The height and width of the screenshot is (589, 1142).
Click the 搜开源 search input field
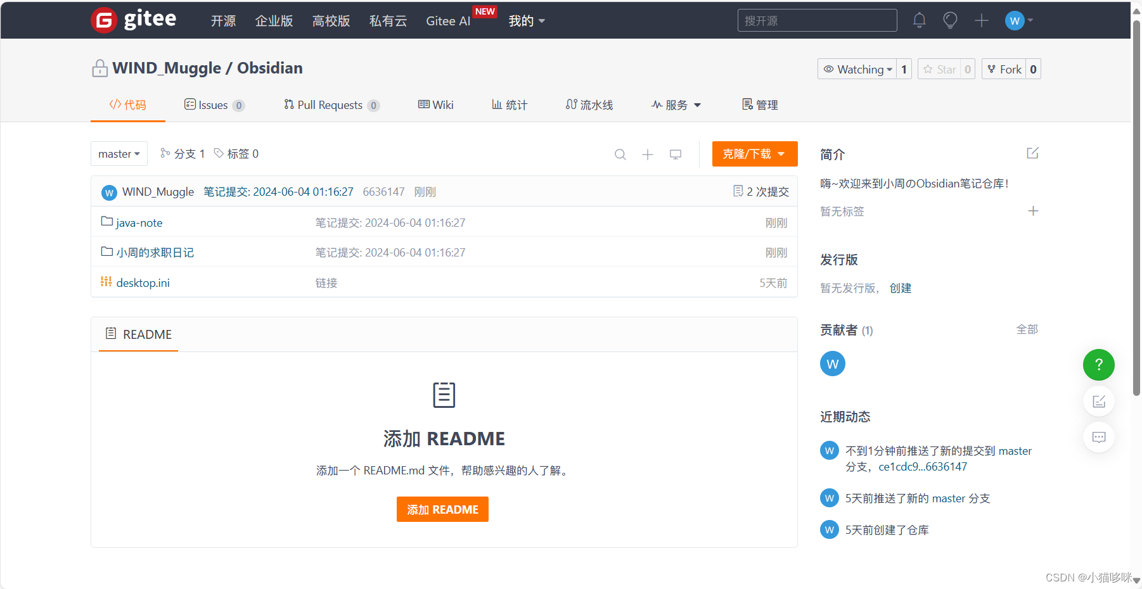(817, 20)
